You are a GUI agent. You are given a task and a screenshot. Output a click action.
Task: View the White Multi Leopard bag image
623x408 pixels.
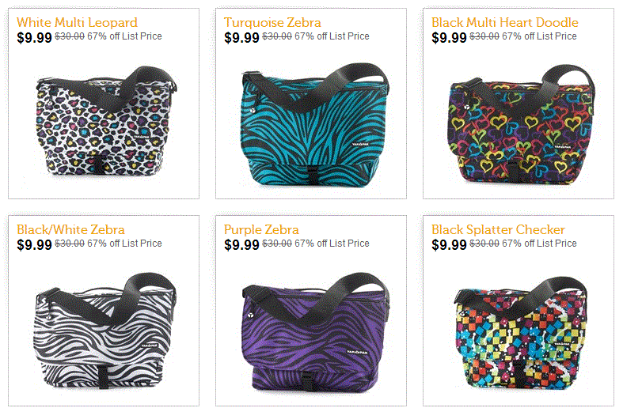(106, 121)
